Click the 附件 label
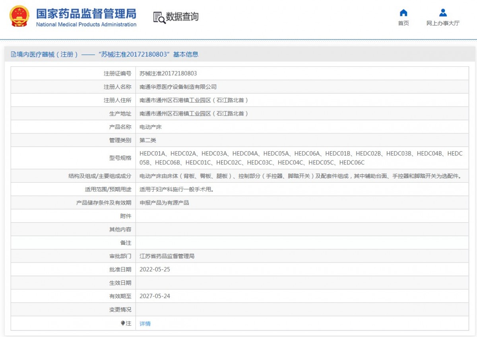This screenshot has height=337, width=477. pyautogui.click(x=126, y=216)
